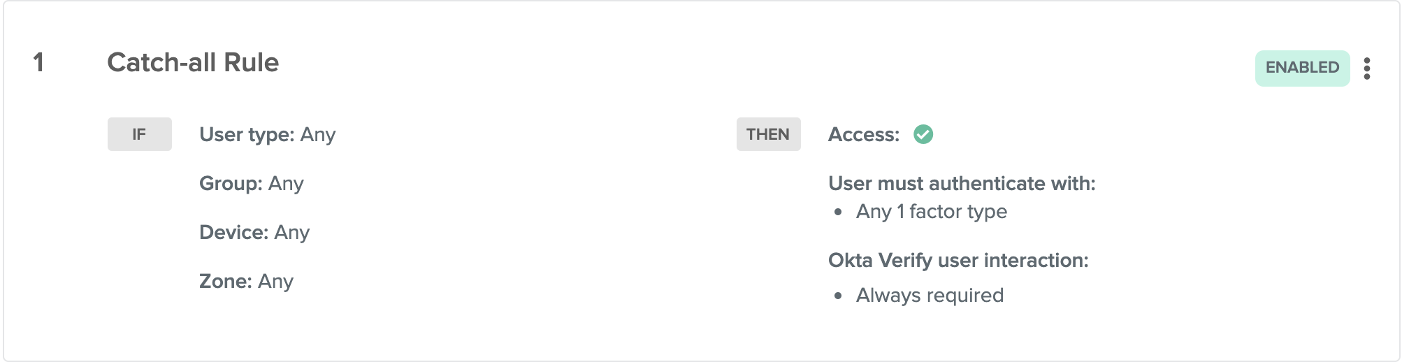Image resolution: width=1402 pixels, height=362 pixels.
Task: Click the rule priority number 1
Action: 38,63
